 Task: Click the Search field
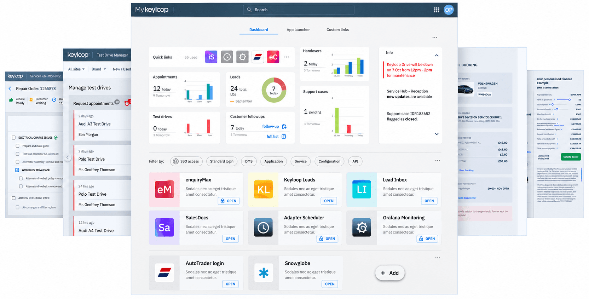[299, 10]
